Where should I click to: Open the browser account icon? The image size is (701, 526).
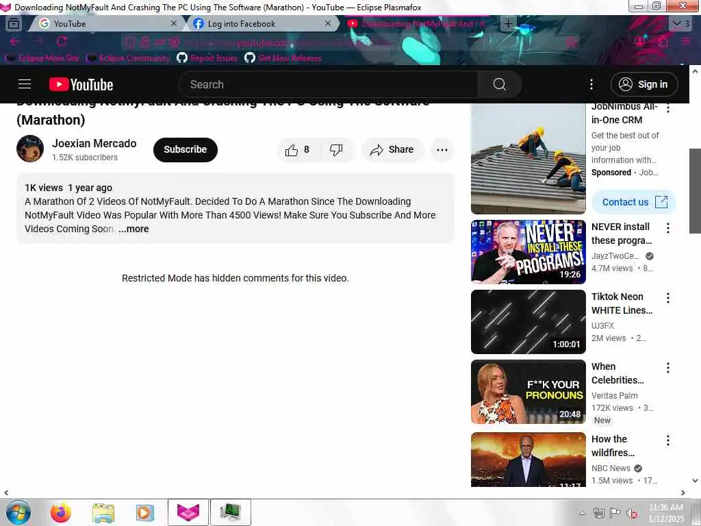640,42
